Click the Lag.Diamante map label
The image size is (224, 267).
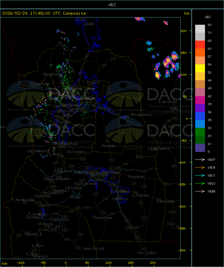click(x=38, y=151)
